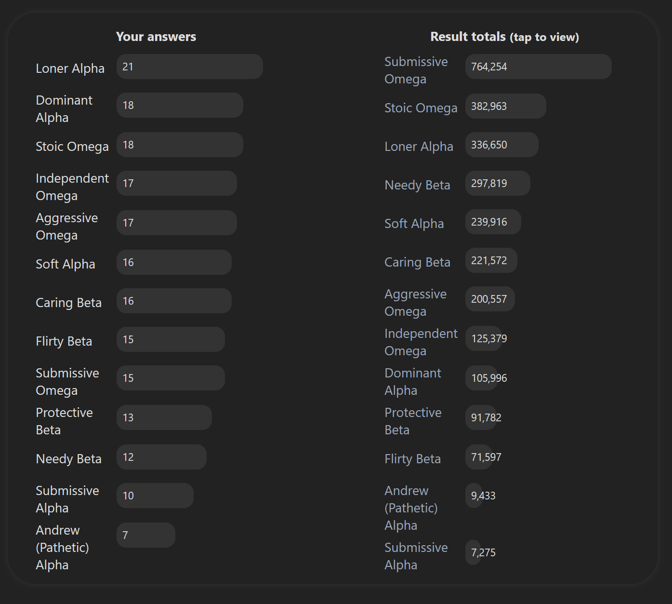Select the Dominant Alpha label under Your answers

[x=64, y=109]
